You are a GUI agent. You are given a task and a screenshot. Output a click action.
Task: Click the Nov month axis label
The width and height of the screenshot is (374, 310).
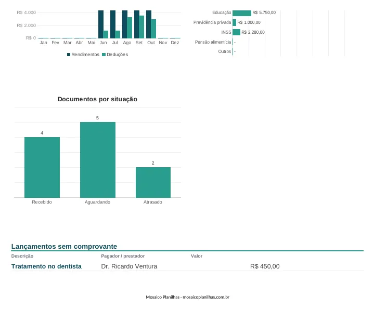click(163, 43)
